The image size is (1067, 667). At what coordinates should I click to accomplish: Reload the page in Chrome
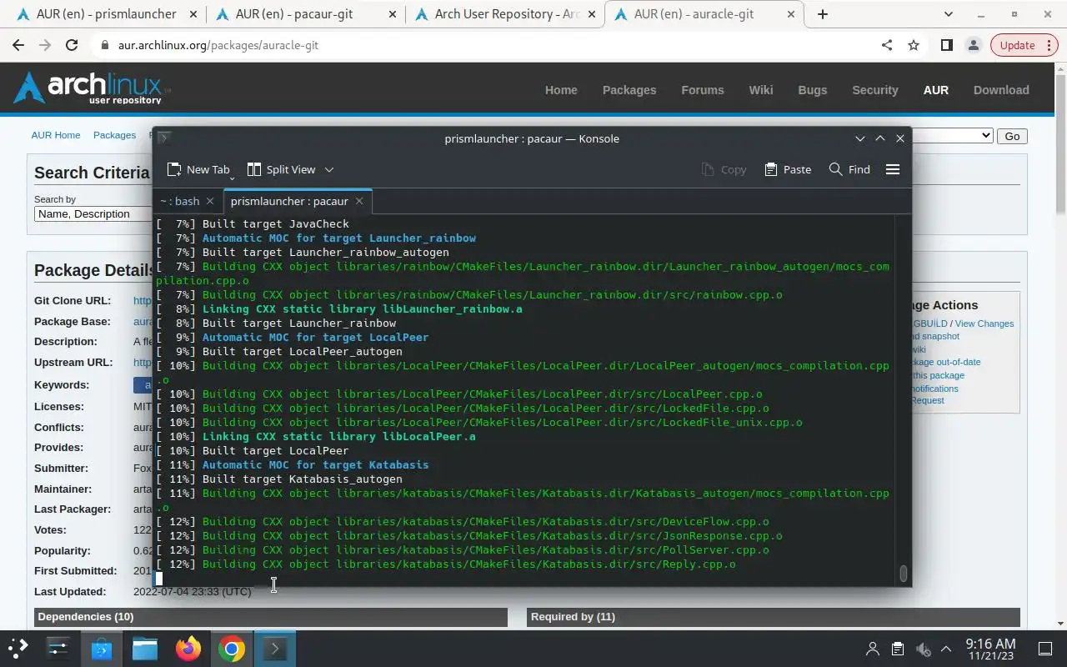(x=72, y=46)
